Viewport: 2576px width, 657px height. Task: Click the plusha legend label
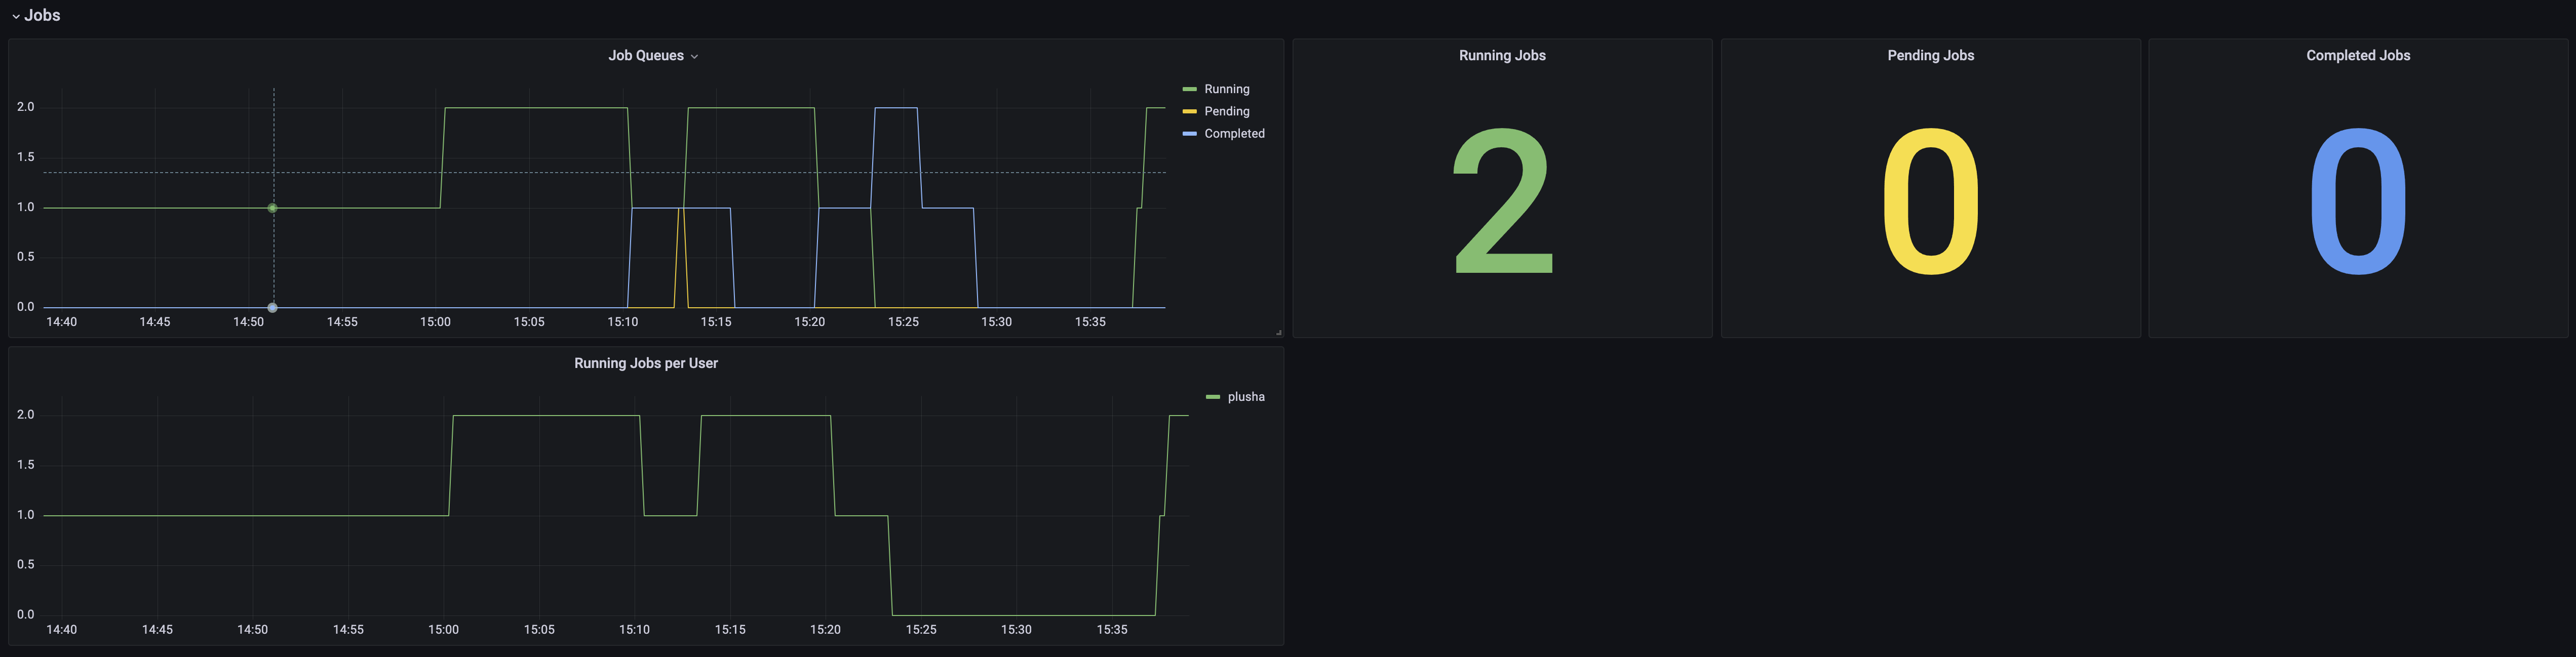click(x=1246, y=397)
